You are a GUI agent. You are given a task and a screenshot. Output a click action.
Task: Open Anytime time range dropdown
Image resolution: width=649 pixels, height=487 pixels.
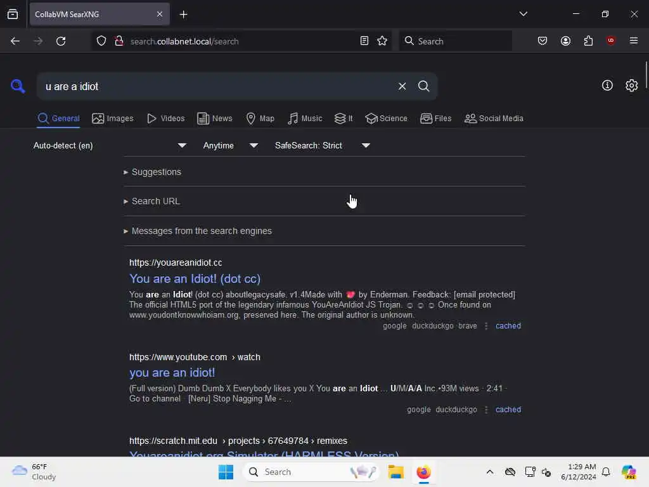coord(231,145)
